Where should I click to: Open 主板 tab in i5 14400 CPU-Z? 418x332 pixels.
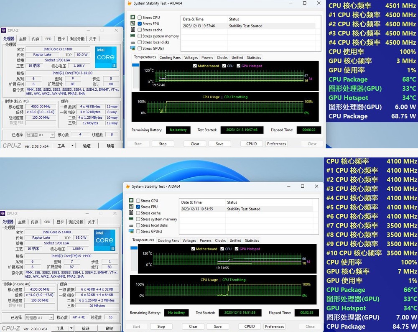click(x=22, y=222)
